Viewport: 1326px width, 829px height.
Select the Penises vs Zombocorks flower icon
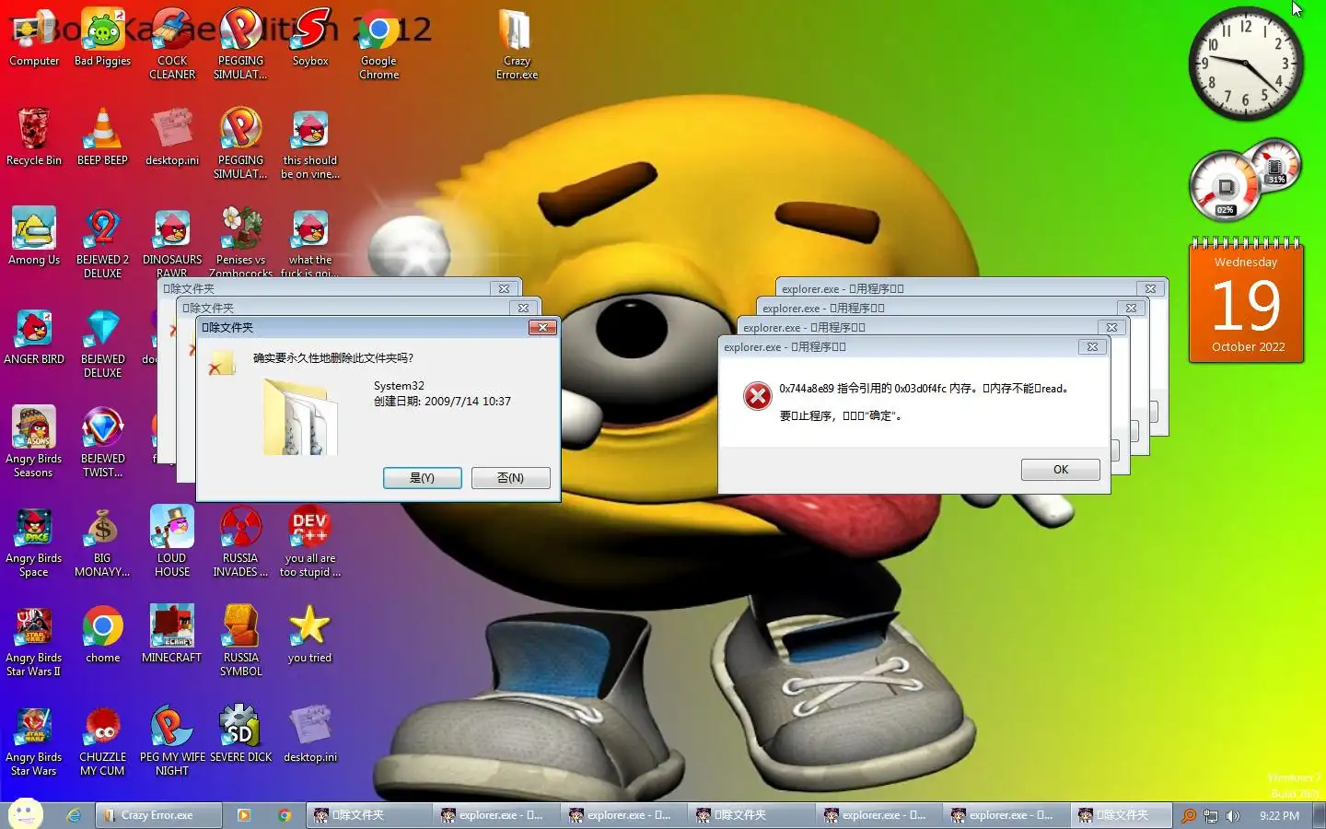(x=240, y=242)
